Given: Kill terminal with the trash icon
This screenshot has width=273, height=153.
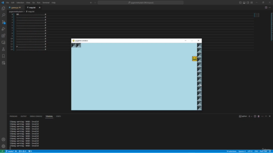Looking at the screenshot, I should 258,116.
